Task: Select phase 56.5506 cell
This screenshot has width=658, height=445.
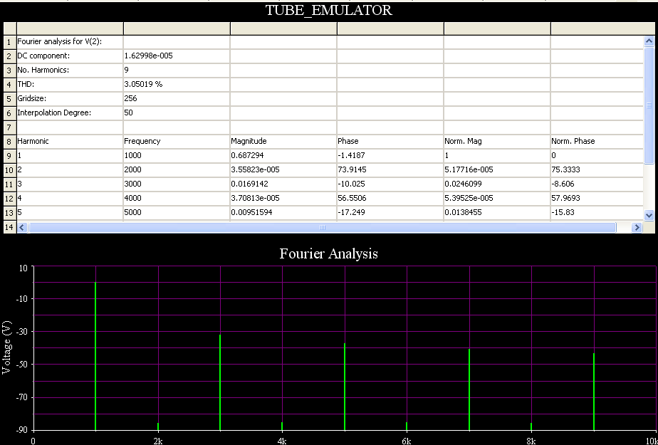Action: click(x=390, y=199)
